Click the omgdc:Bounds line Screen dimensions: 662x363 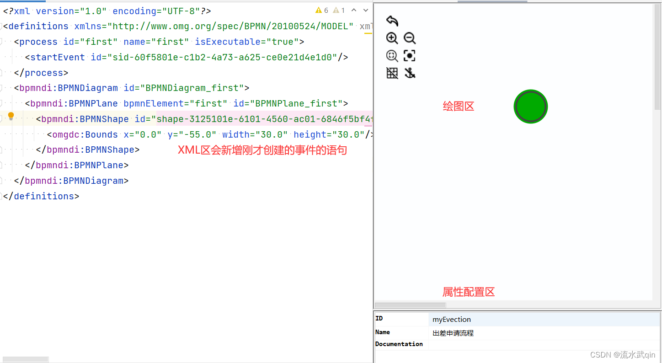point(210,134)
